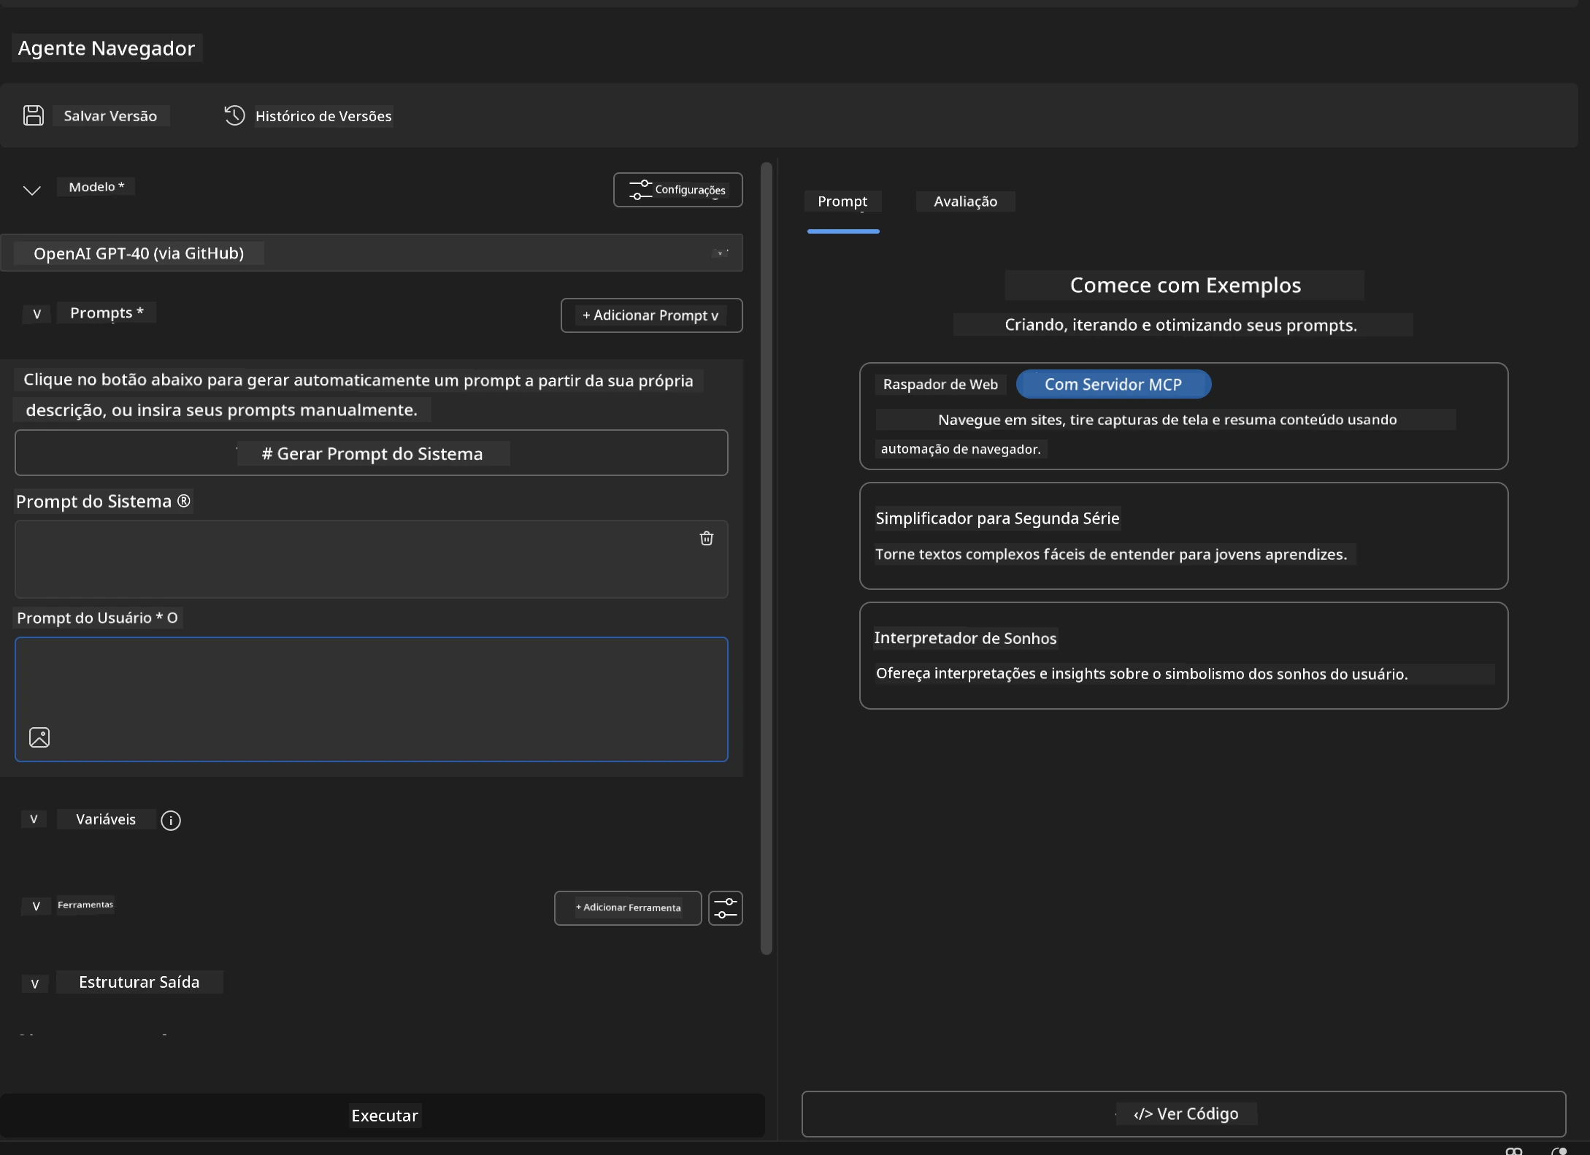Screen dimensions: 1590x1155
Task: Expand the Variáveis section
Action: pos(34,819)
